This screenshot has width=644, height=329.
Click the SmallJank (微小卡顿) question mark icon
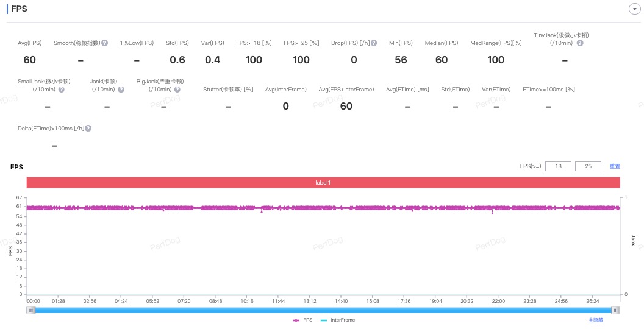click(x=61, y=90)
